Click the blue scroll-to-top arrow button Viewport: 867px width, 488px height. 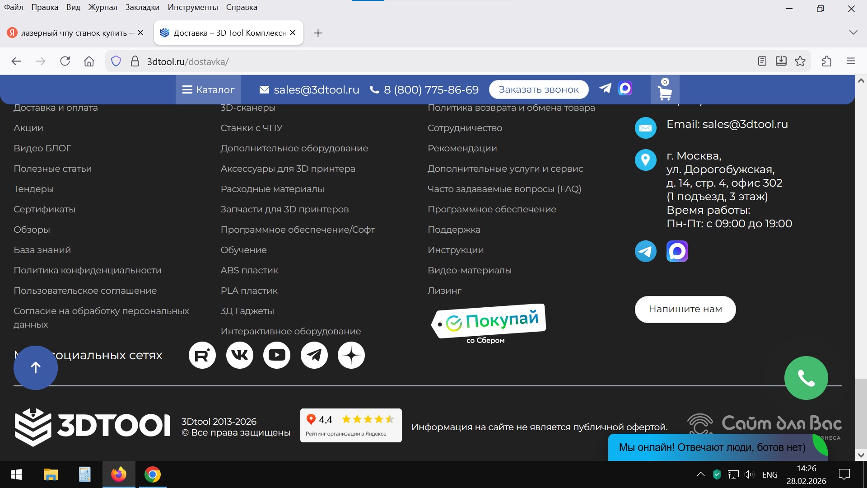[36, 367]
